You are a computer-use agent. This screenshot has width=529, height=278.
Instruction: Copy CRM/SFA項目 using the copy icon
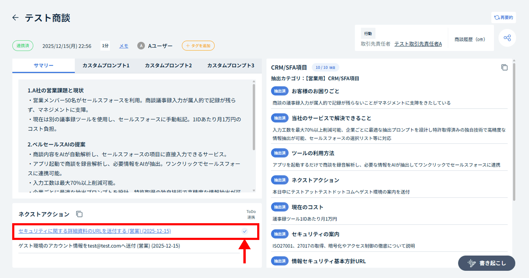(504, 67)
